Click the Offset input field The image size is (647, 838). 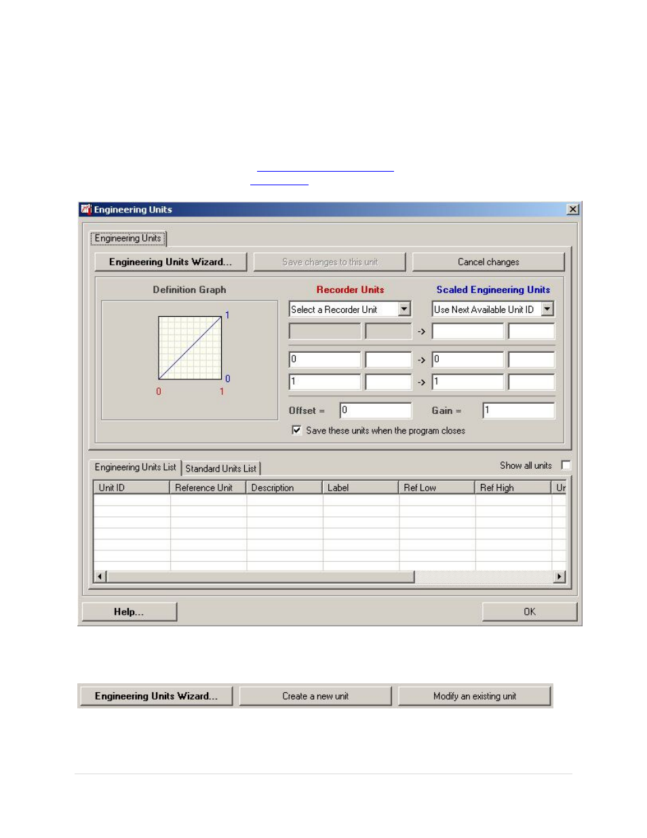(x=376, y=411)
